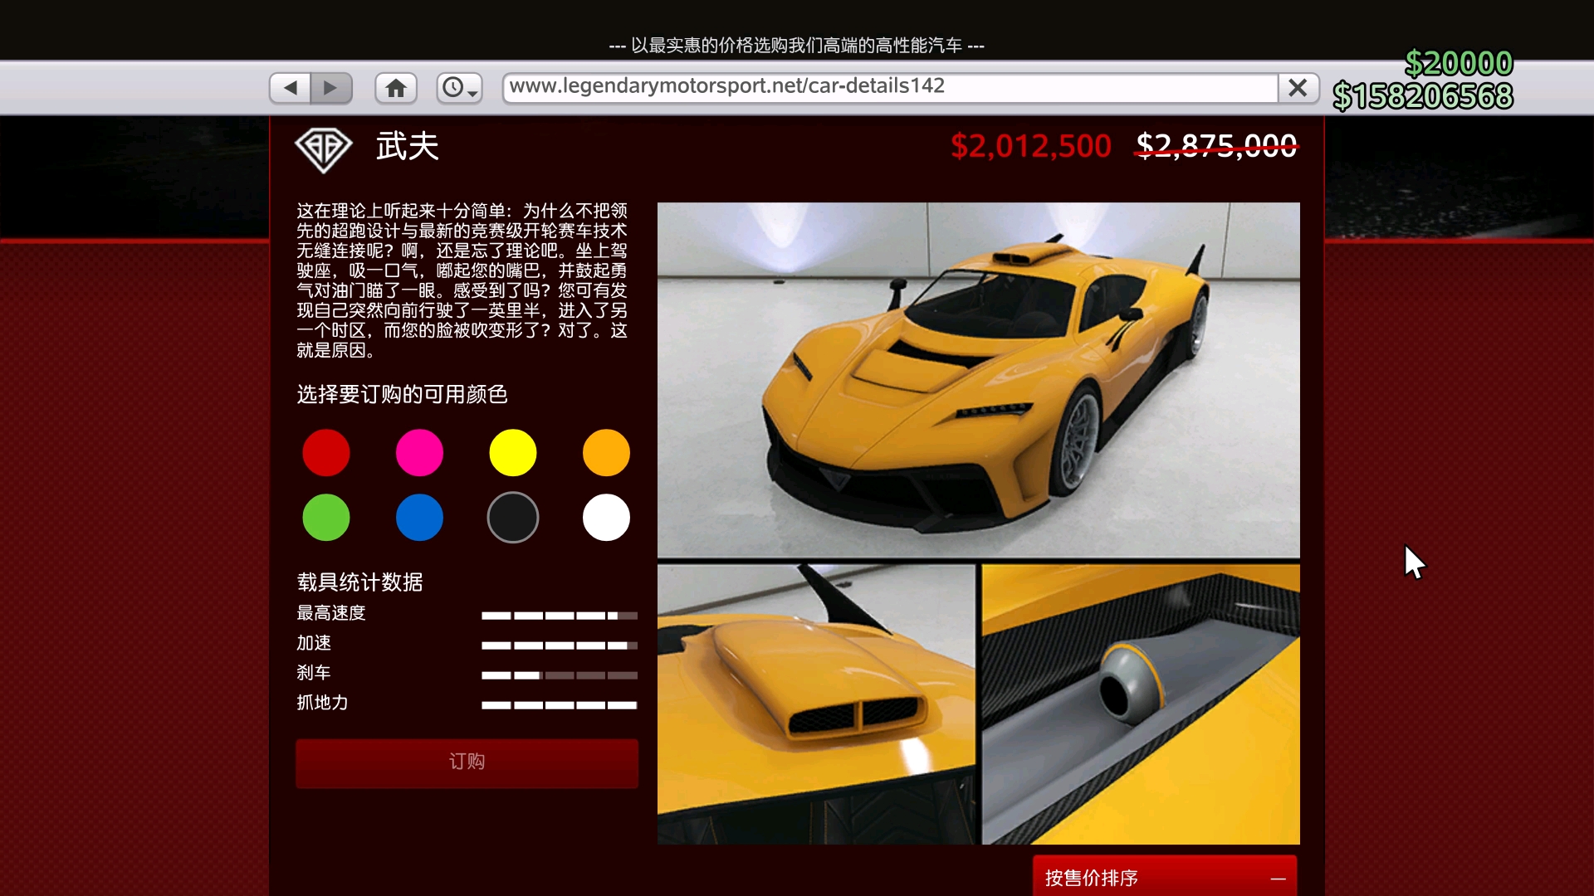The image size is (1594, 896).
Task: Click the 抓地力 stat bar
Action: pos(560,705)
